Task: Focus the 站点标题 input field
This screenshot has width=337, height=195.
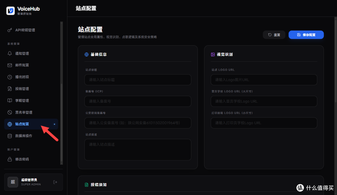Action: (x=138, y=80)
